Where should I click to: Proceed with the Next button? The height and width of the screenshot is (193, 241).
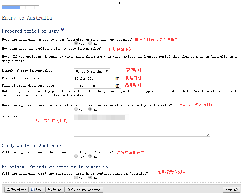pyautogui.click(x=231, y=190)
